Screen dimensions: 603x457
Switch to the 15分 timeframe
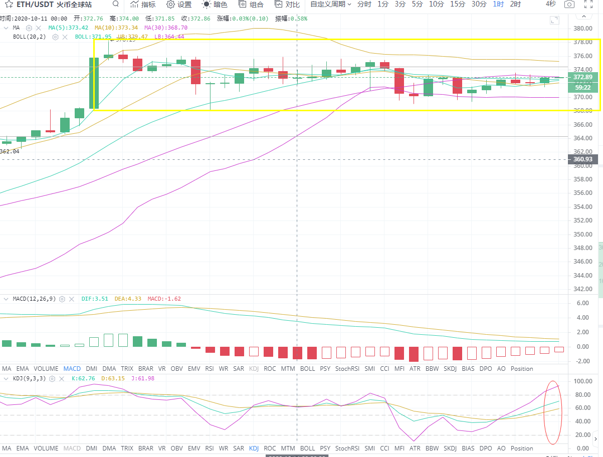(457, 5)
